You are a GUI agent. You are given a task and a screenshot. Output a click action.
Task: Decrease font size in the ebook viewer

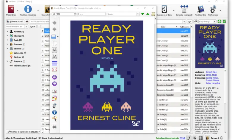(54, 56)
